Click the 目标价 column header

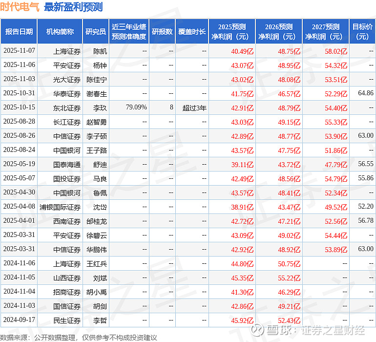pyautogui.click(x=362, y=31)
